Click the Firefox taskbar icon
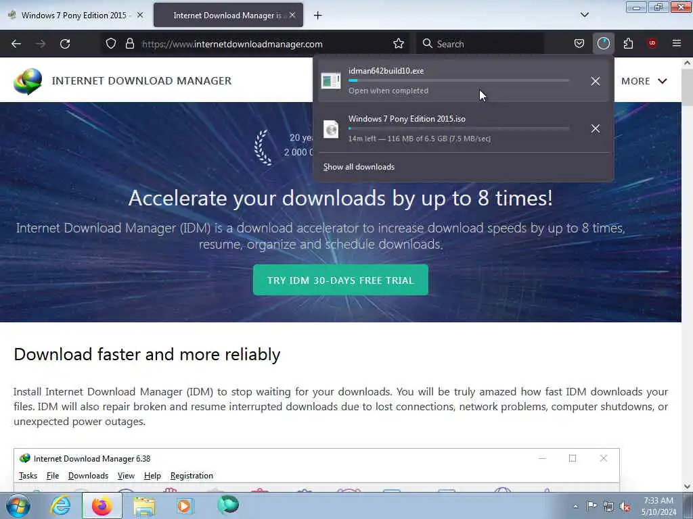Screen dimensions: 693x519 coord(102,505)
